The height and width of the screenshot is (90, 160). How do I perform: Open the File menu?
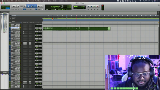pos(12,1)
